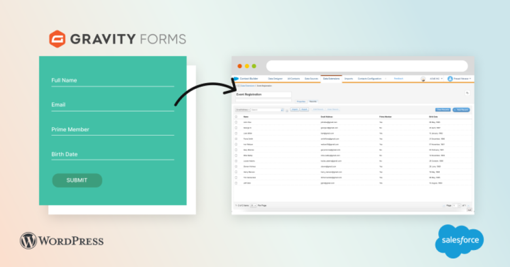Open the All Contacts tab

pyautogui.click(x=294, y=79)
